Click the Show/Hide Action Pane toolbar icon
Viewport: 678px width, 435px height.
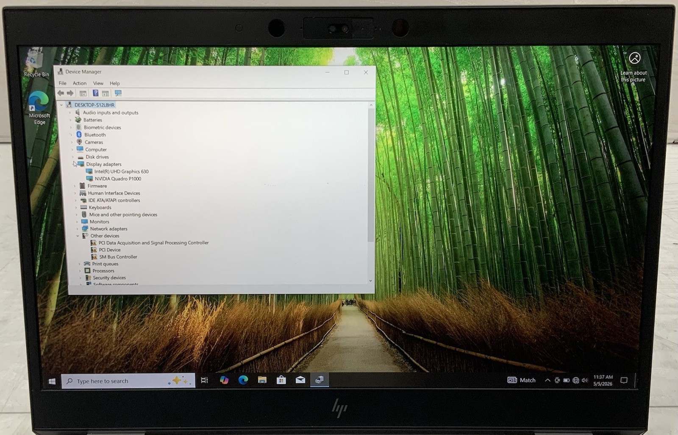(x=106, y=94)
